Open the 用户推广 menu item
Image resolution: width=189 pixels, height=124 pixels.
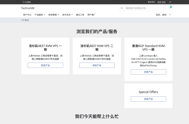(x=91, y=15)
